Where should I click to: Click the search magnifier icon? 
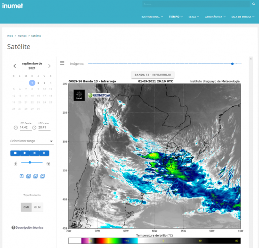253,4
